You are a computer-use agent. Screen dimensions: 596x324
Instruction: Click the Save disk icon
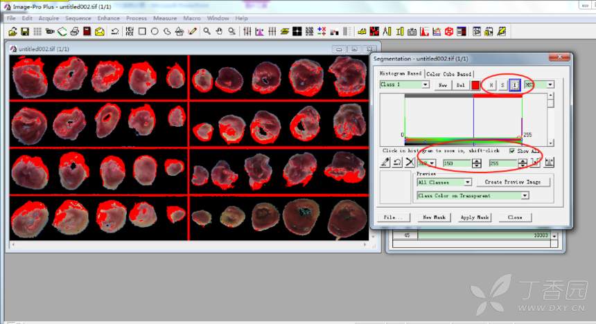coord(25,31)
